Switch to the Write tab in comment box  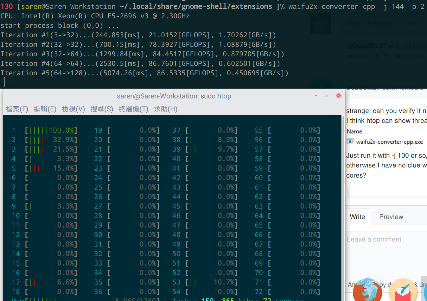point(358,217)
